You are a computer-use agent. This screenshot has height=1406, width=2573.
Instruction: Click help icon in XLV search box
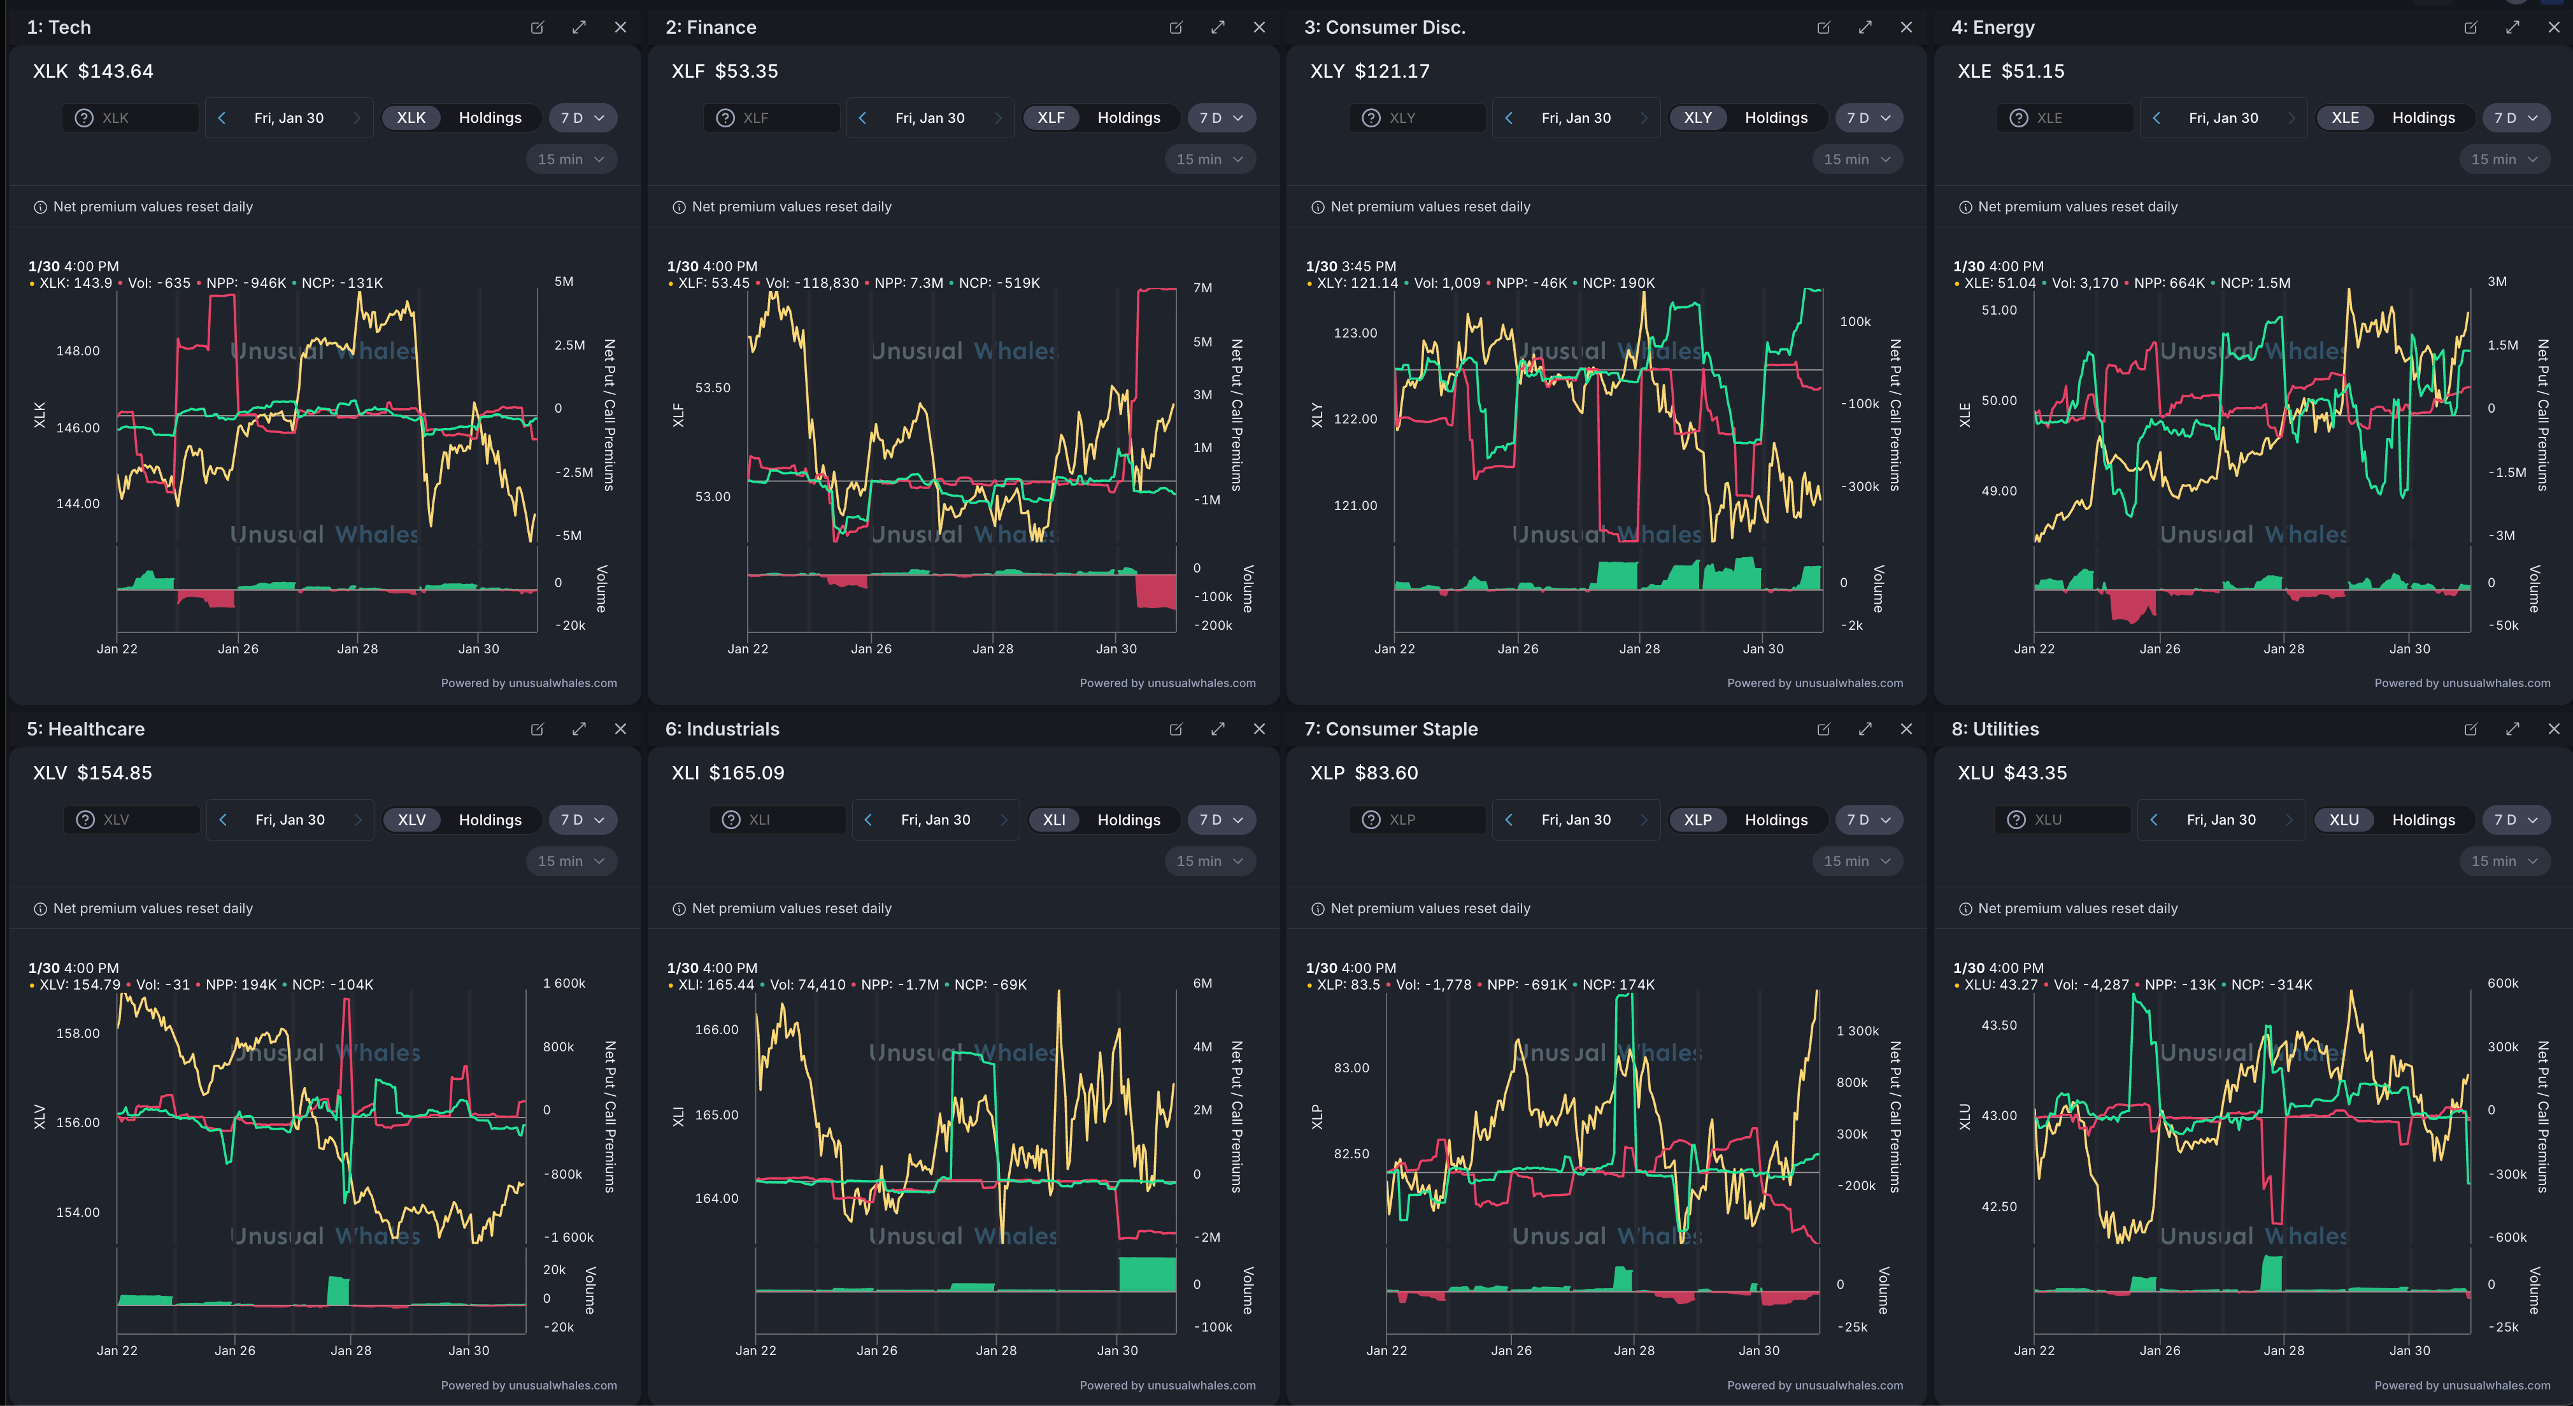click(x=86, y=820)
